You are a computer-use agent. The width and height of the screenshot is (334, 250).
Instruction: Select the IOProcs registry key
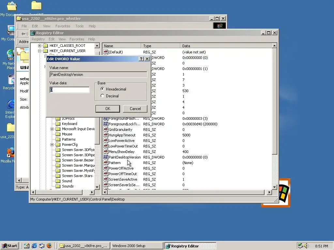[68, 118]
